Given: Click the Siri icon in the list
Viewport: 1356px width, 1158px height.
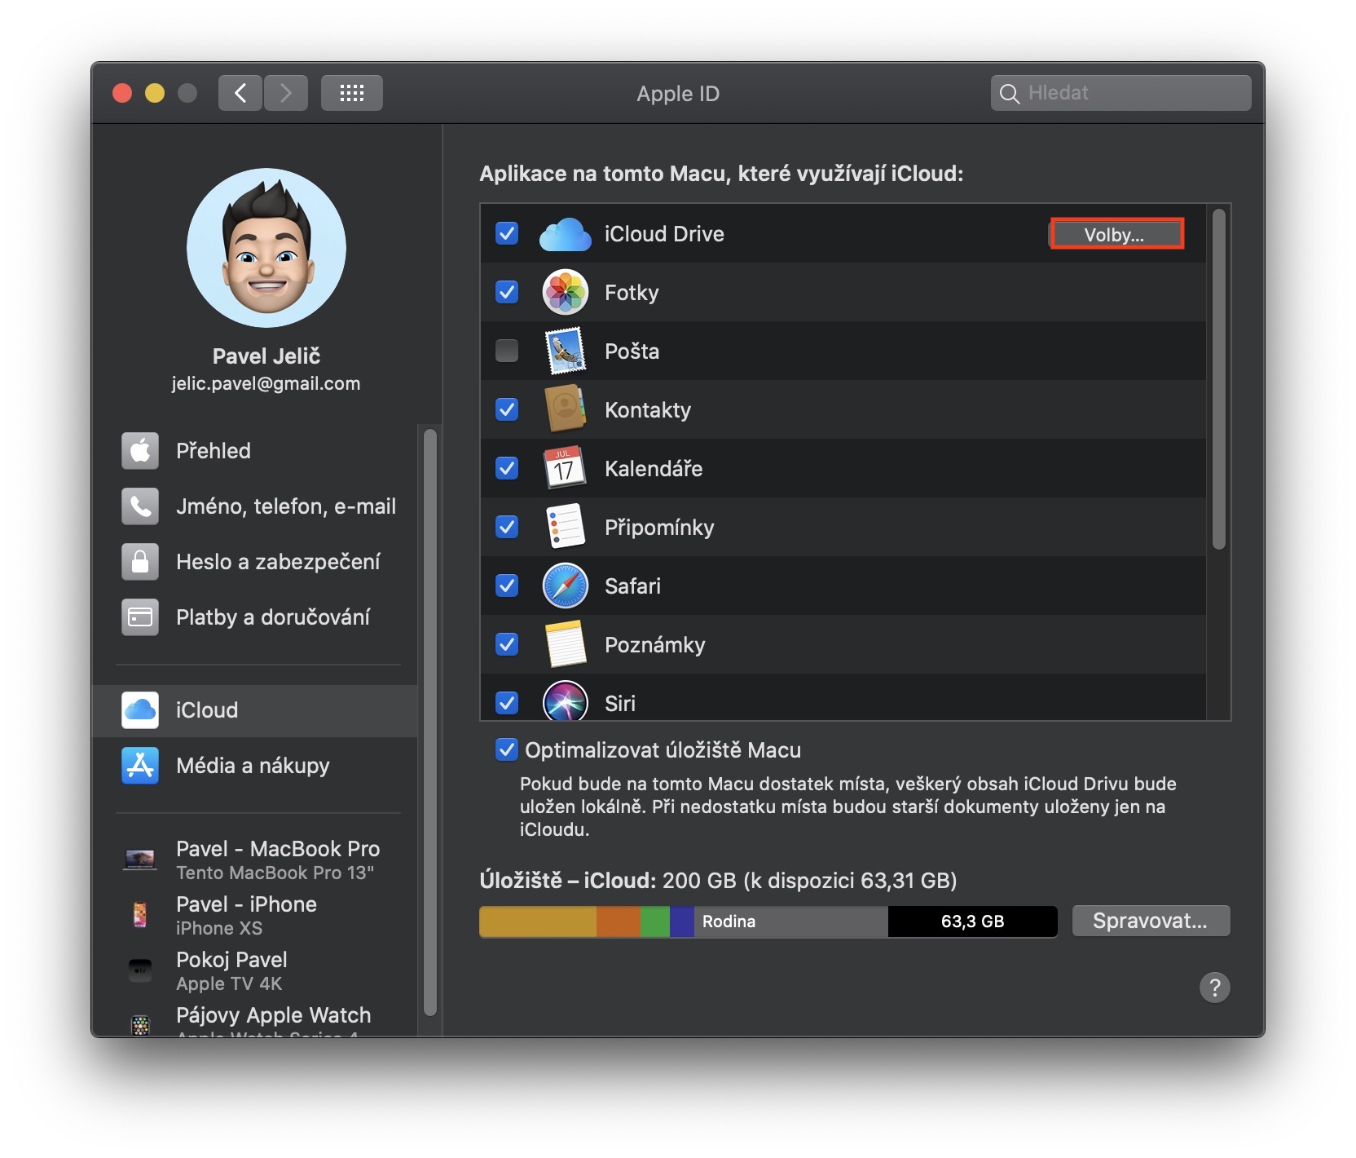Looking at the screenshot, I should (x=565, y=701).
